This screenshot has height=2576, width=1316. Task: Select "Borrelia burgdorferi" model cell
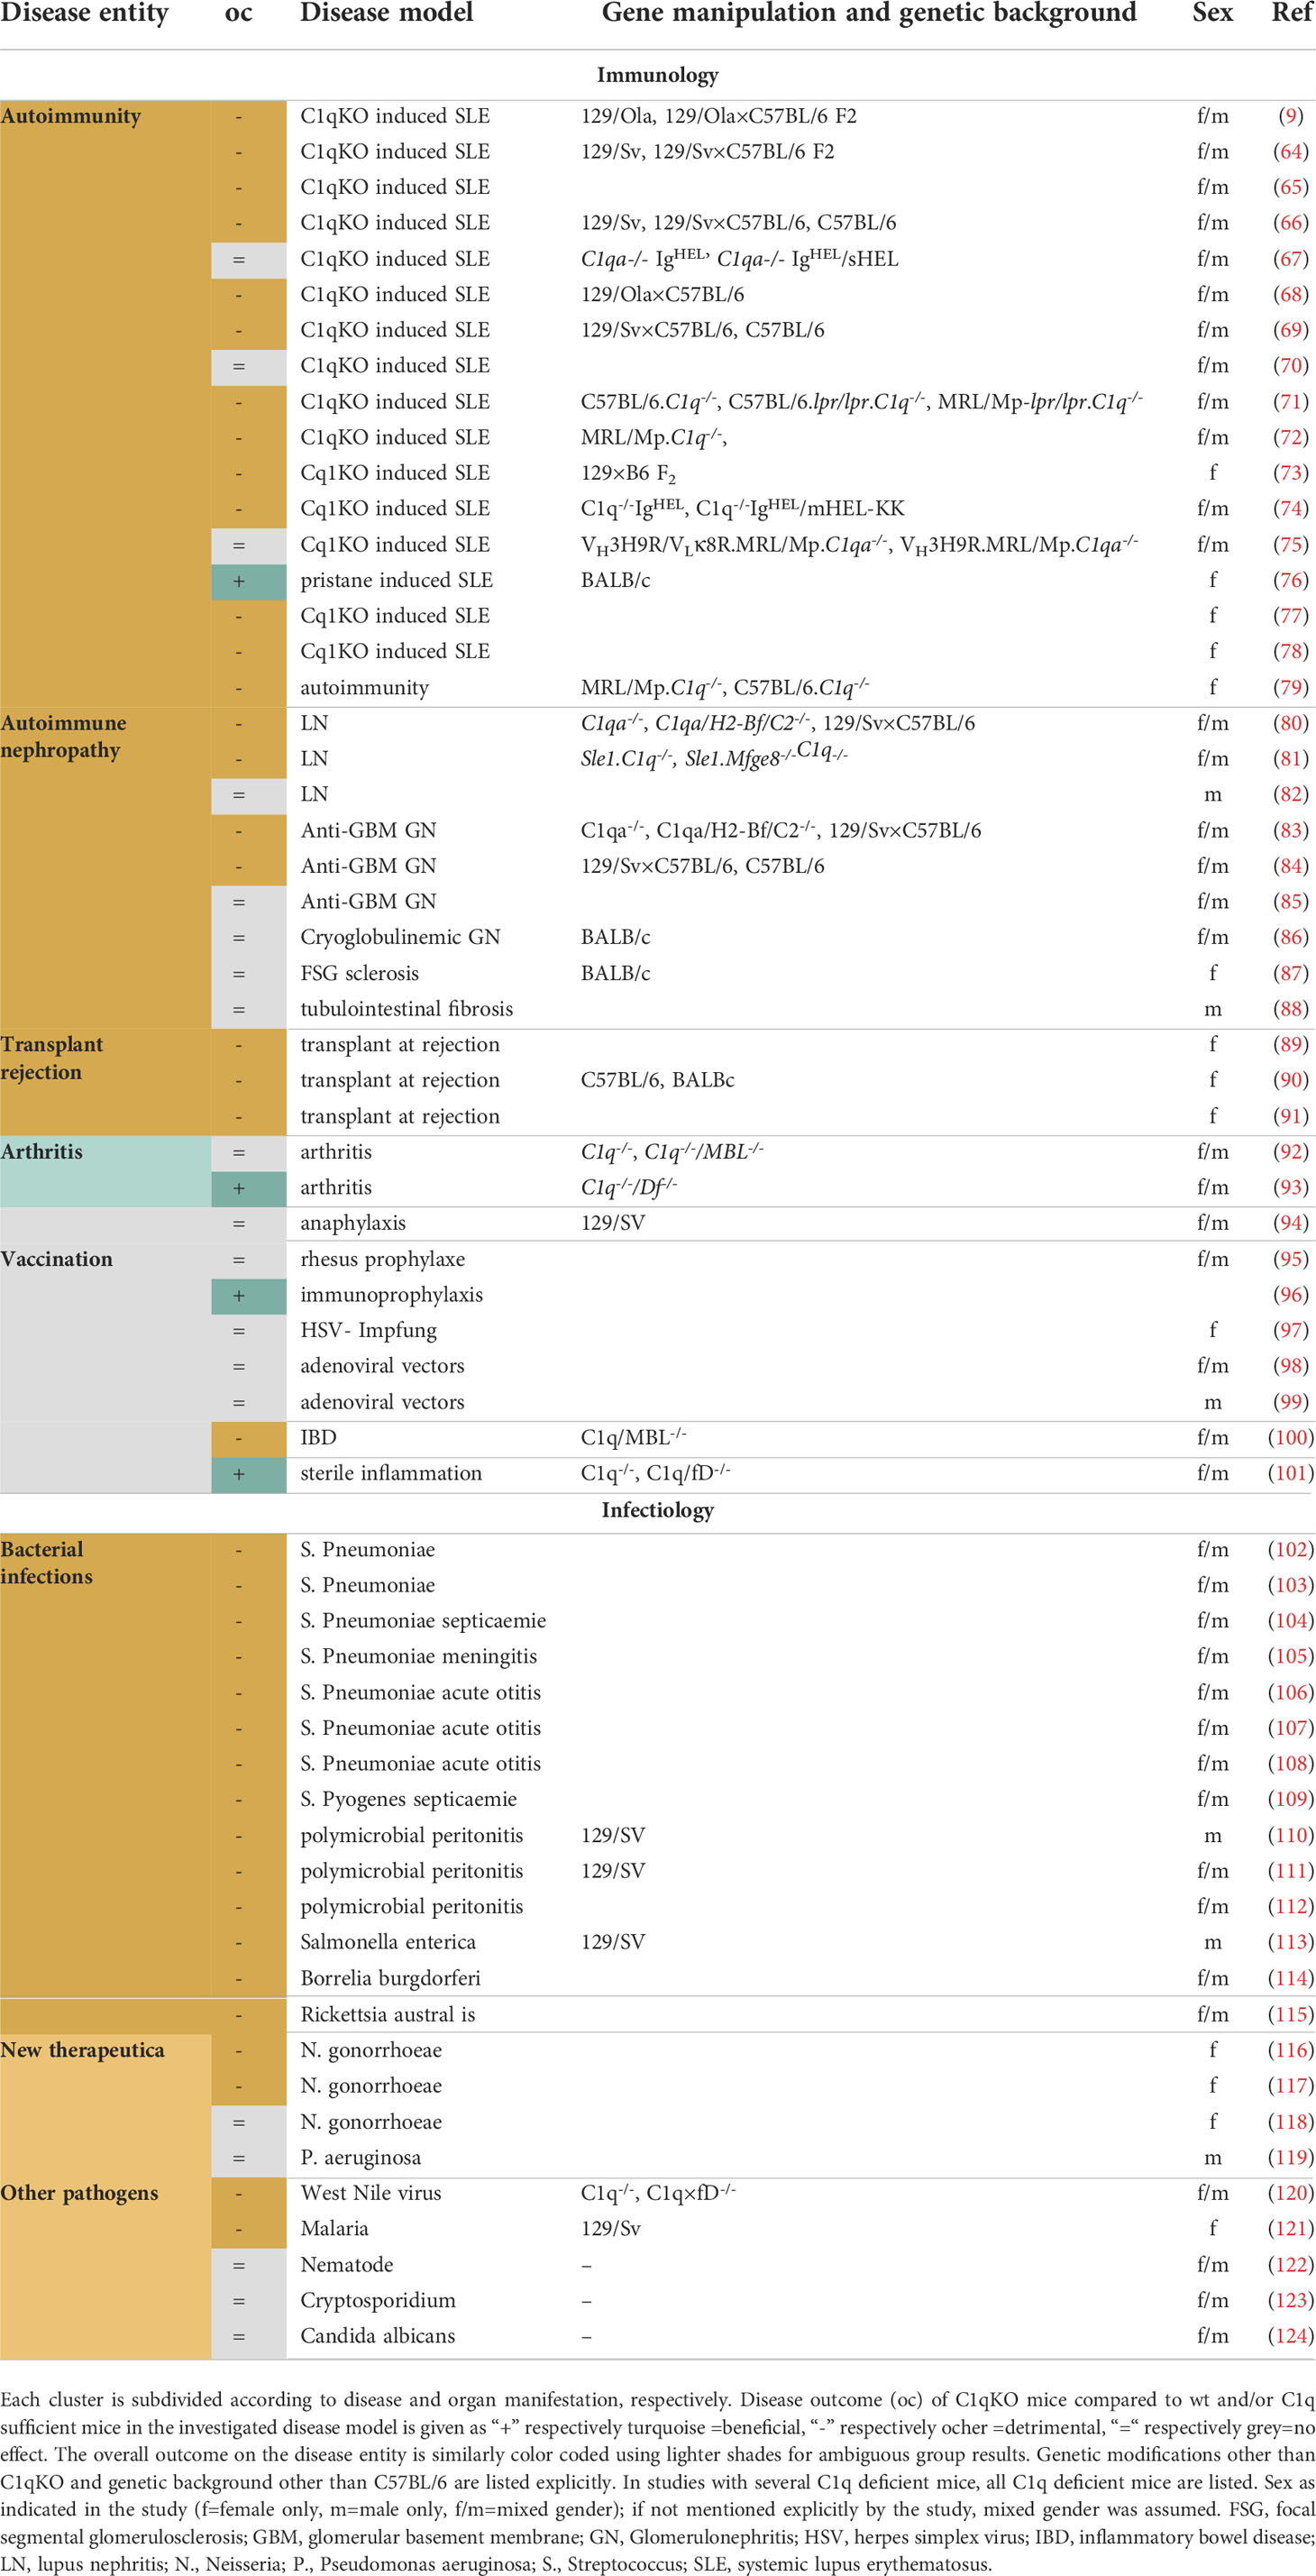point(390,1979)
